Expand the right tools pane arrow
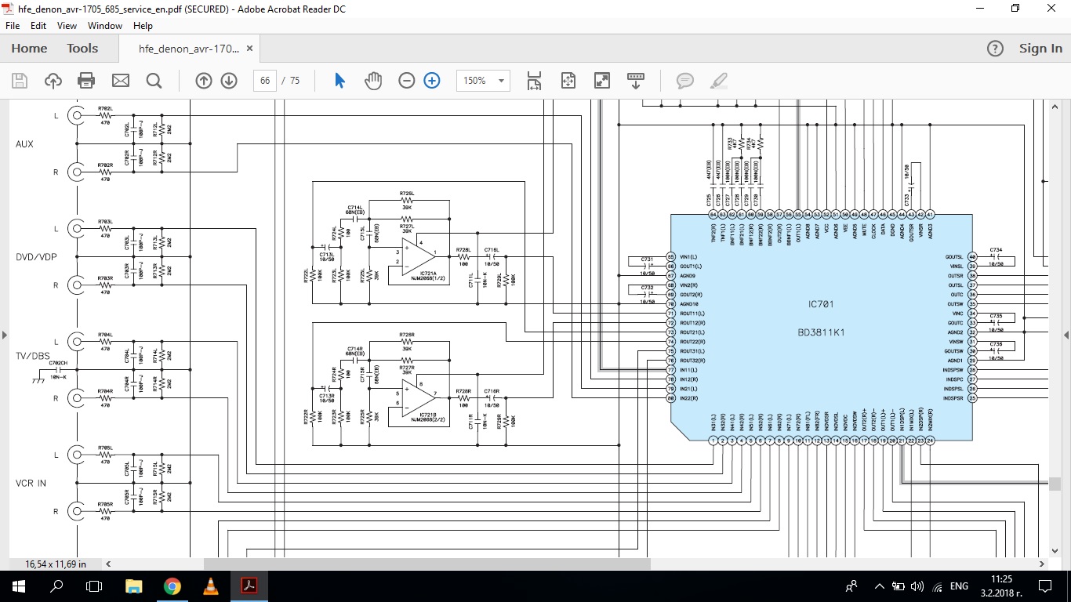The height and width of the screenshot is (602, 1071). click(x=1066, y=335)
